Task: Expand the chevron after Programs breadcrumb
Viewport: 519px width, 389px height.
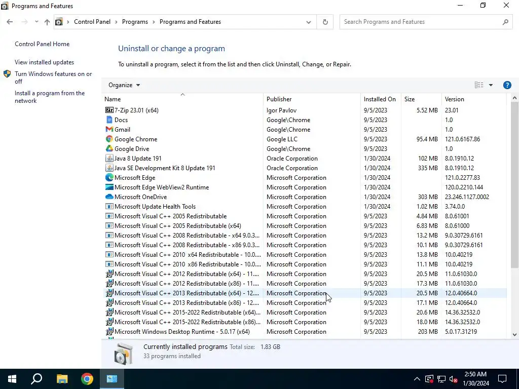Action: [x=154, y=22]
